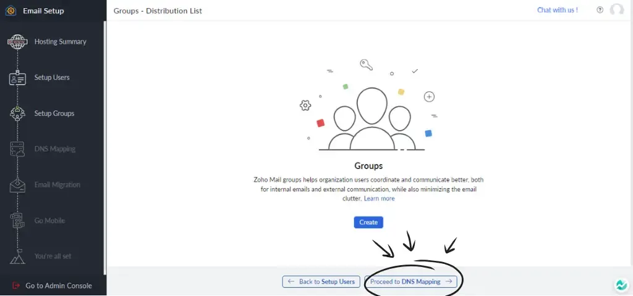633x296 pixels.
Task: Click the Email Migration envelope icon
Action: click(17, 185)
